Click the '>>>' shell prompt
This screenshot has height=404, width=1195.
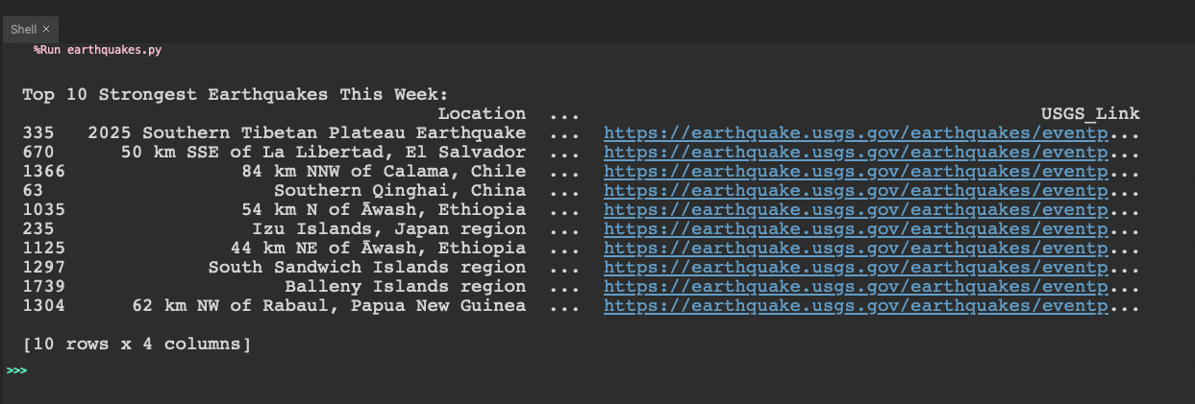click(x=15, y=368)
